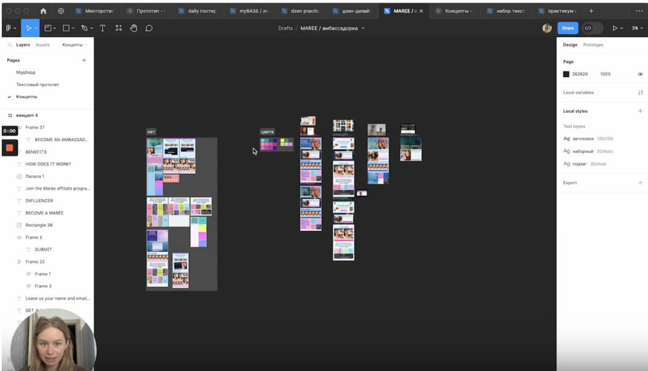Select the Frame 22 layer
The image size is (648, 371).
pos(34,262)
